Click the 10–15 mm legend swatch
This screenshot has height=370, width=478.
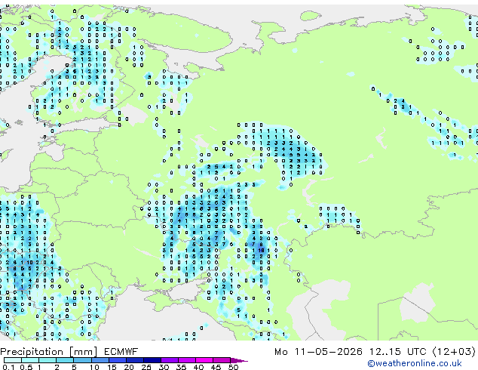point(100,360)
